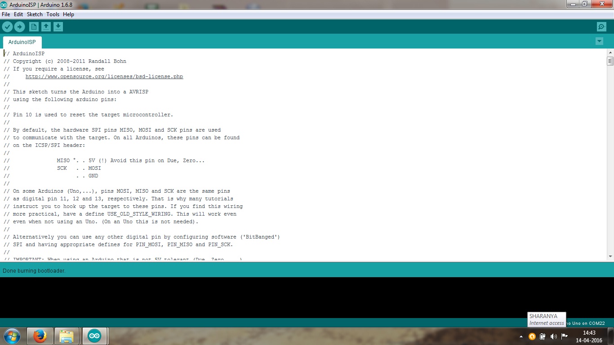Click the power plug tray icon

coord(543,336)
